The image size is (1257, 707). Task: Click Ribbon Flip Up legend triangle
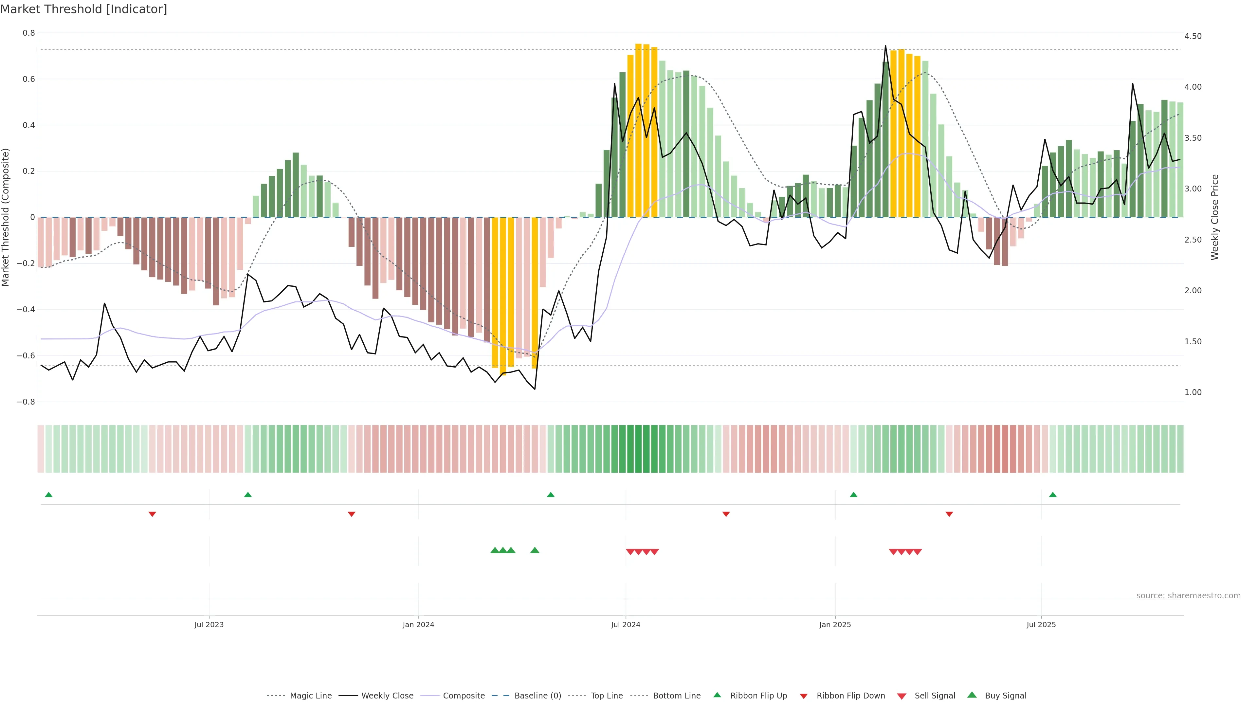tap(717, 695)
